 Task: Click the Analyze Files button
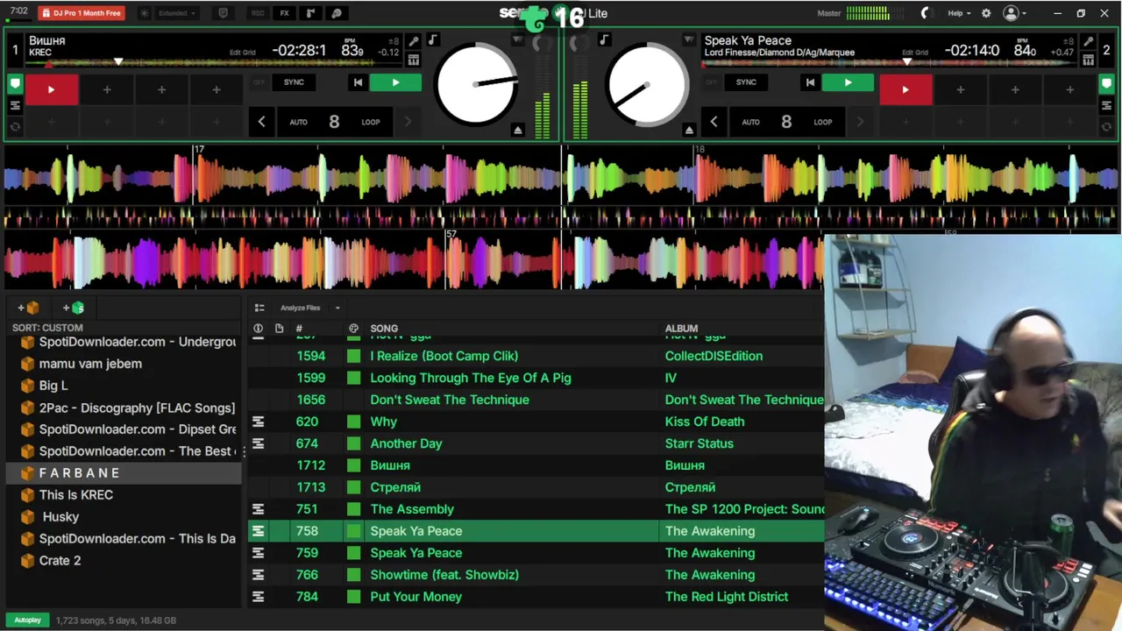[300, 308]
